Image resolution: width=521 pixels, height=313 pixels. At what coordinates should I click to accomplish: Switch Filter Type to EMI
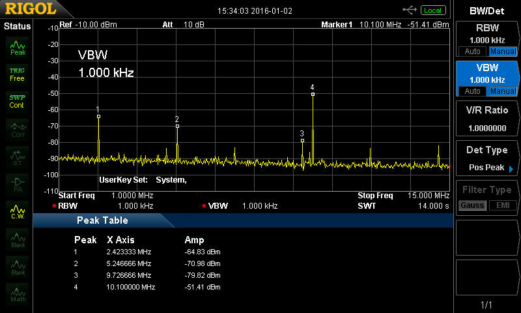502,206
